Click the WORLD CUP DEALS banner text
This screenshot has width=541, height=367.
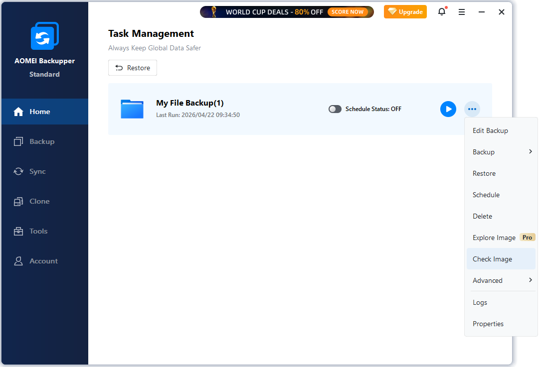pyautogui.click(x=274, y=12)
